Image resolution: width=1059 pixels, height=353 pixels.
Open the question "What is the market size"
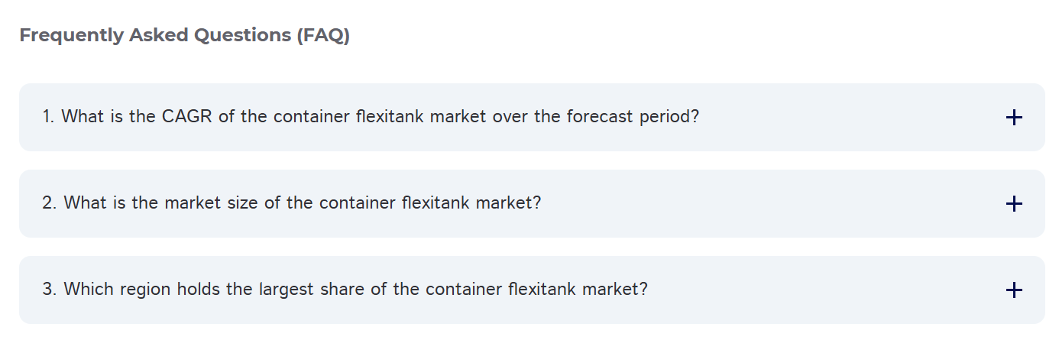coord(291,204)
